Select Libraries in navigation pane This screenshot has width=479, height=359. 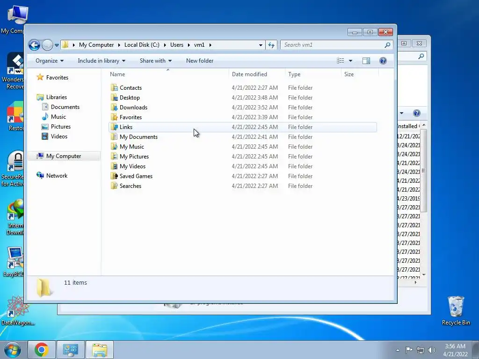(x=51, y=97)
